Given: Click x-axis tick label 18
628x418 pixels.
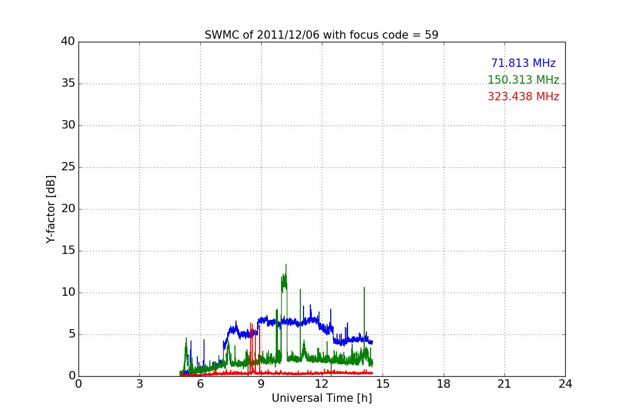Looking at the screenshot, I should click(444, 384).
